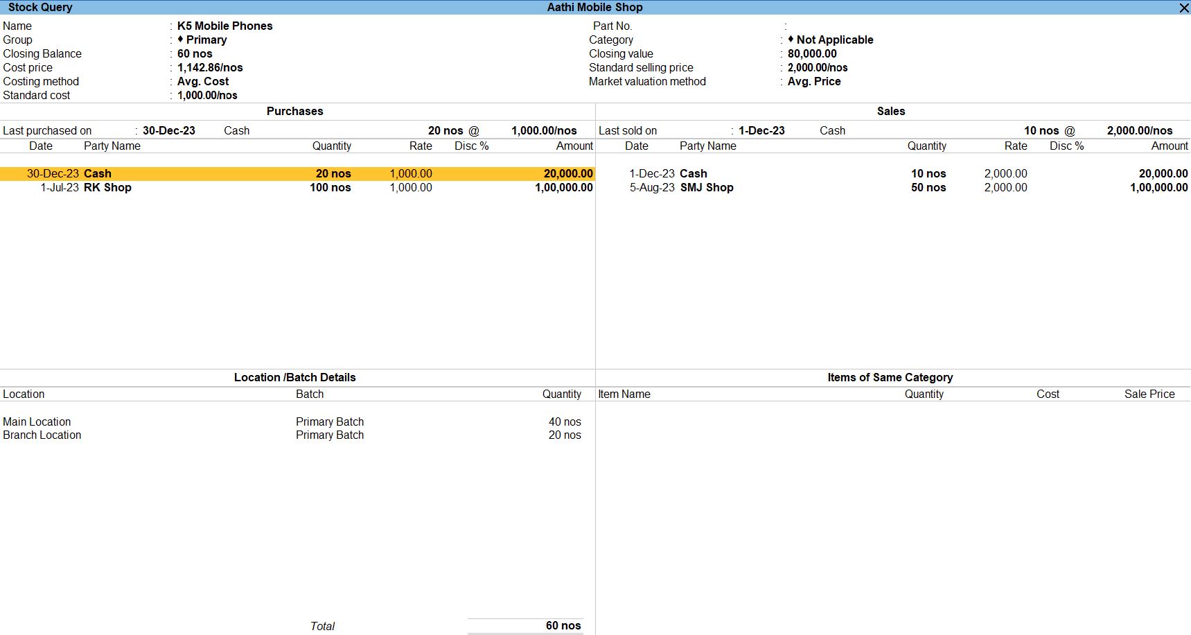Image resolution: width=1191 pixels, height=635 pixels.
Task: Click the SMJ Shop quantity 50 nos
Action: click(928, 187)
